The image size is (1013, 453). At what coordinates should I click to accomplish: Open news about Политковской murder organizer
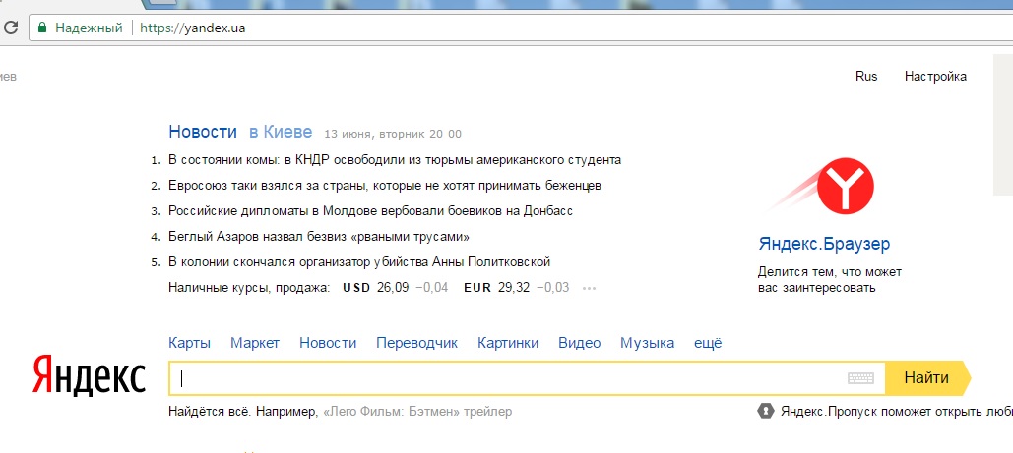(x=359, y=262)
